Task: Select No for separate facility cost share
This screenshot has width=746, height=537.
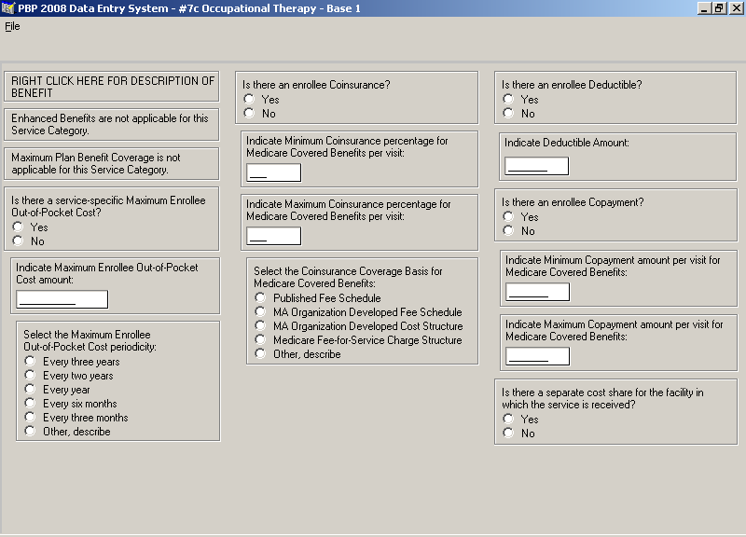Action: point(508,433)
